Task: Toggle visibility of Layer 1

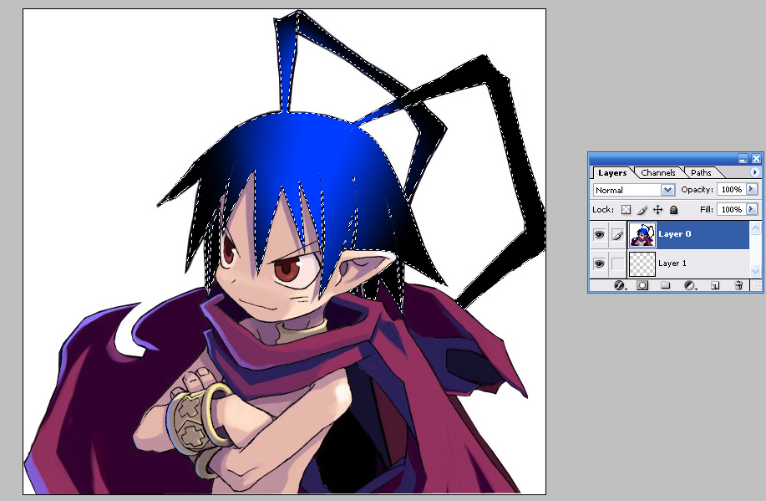Action: [x=599, y=263]
